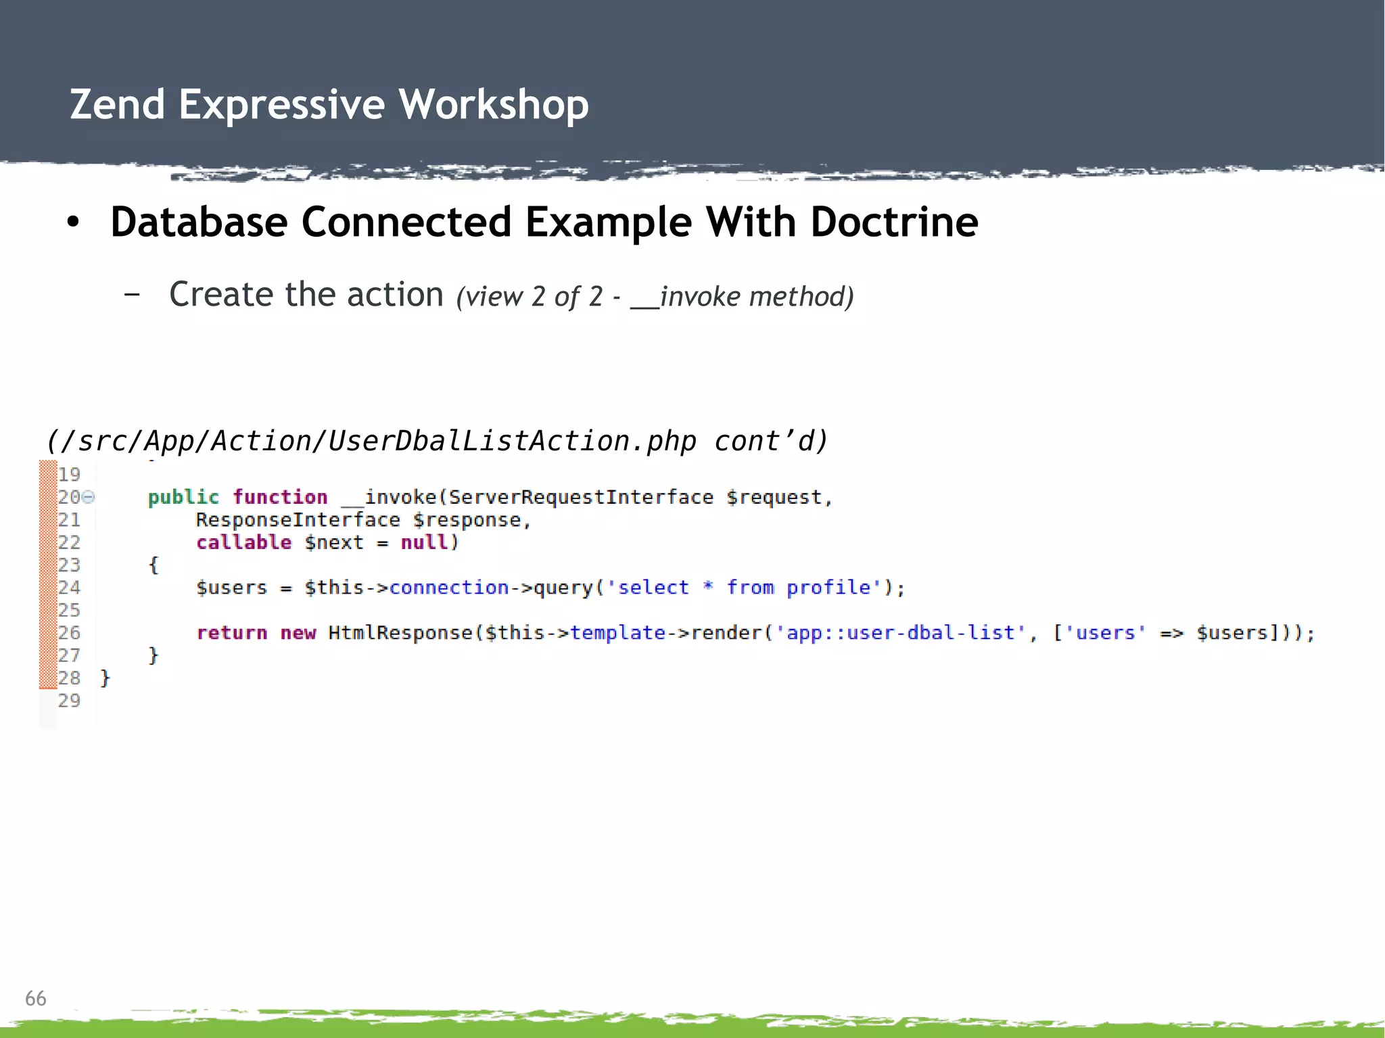Click the '$users' variable on line 26
This screenshot has width=1385, height=1038.
pos(1232,633)
